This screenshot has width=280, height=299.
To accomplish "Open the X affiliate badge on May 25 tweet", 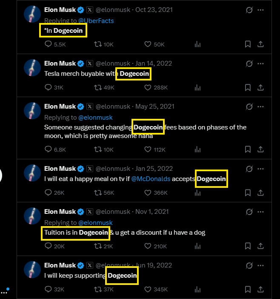I will point(90,106).
